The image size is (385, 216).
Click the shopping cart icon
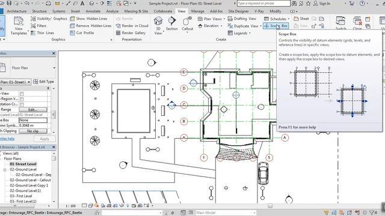[x=351, y=4]
